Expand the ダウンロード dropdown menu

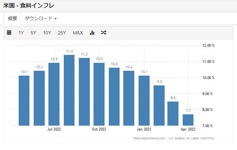coord(40,19)
